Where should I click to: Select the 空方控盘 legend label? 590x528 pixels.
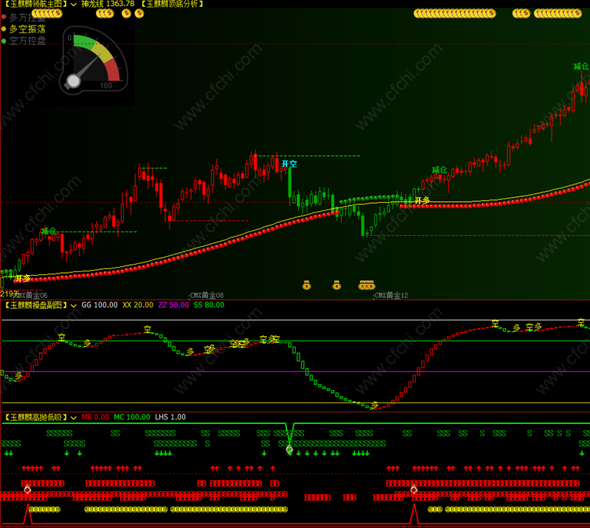coord(27,41)
